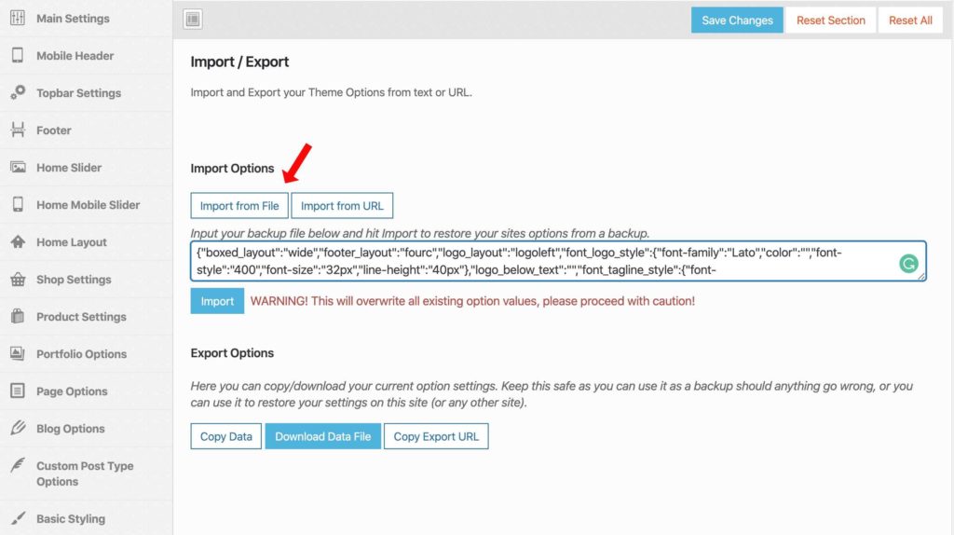The width and height of the screenshot is (954, 535).
Task: Click the Import Options heading
Action: pos(232,169)
